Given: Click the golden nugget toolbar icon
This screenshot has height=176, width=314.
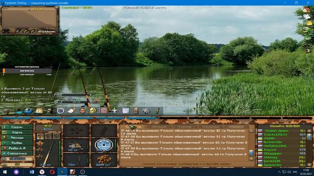Looking at the screenshot, I should coord(93,110).
